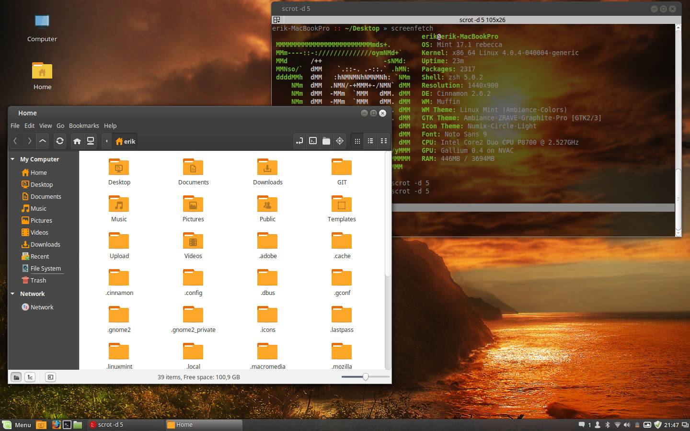This screenshot has height=431, width=690.
Task: Click the toggle location entry icon
Action: pyautogui.click(x=299, y=141)
